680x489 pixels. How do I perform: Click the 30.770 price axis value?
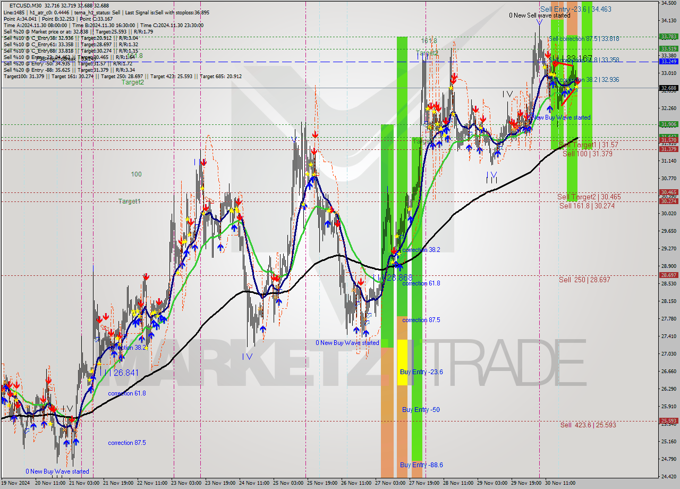tap(668, 178)
